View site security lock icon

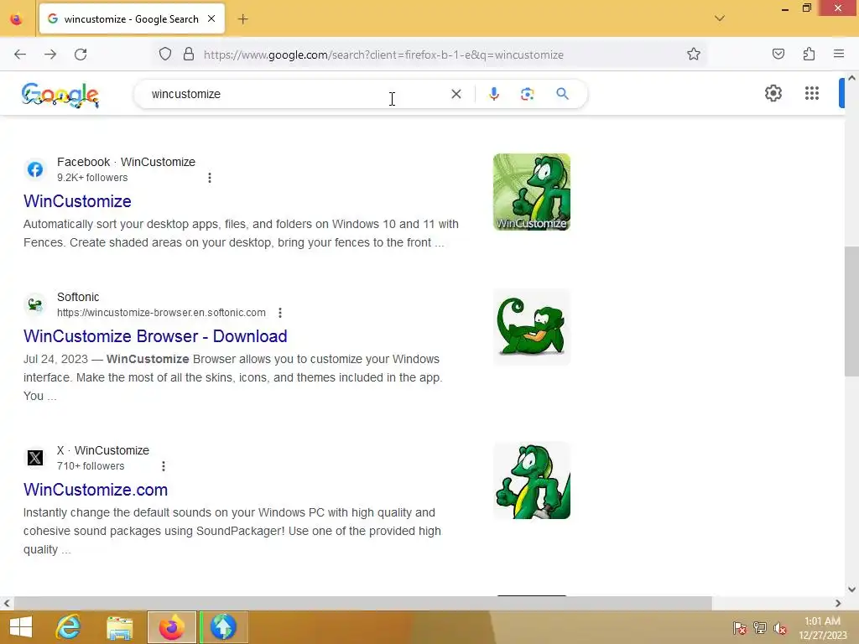click(189, 55)
